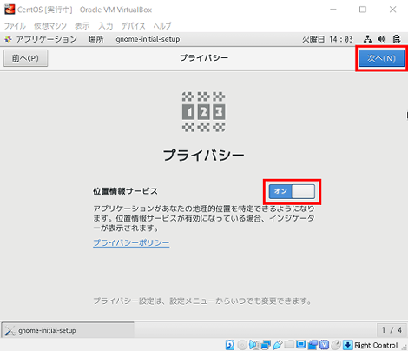The image size is (408, 351).
Task: Open the audio status icon in VirtualBox status bar
Action: (x=253, y=345)
